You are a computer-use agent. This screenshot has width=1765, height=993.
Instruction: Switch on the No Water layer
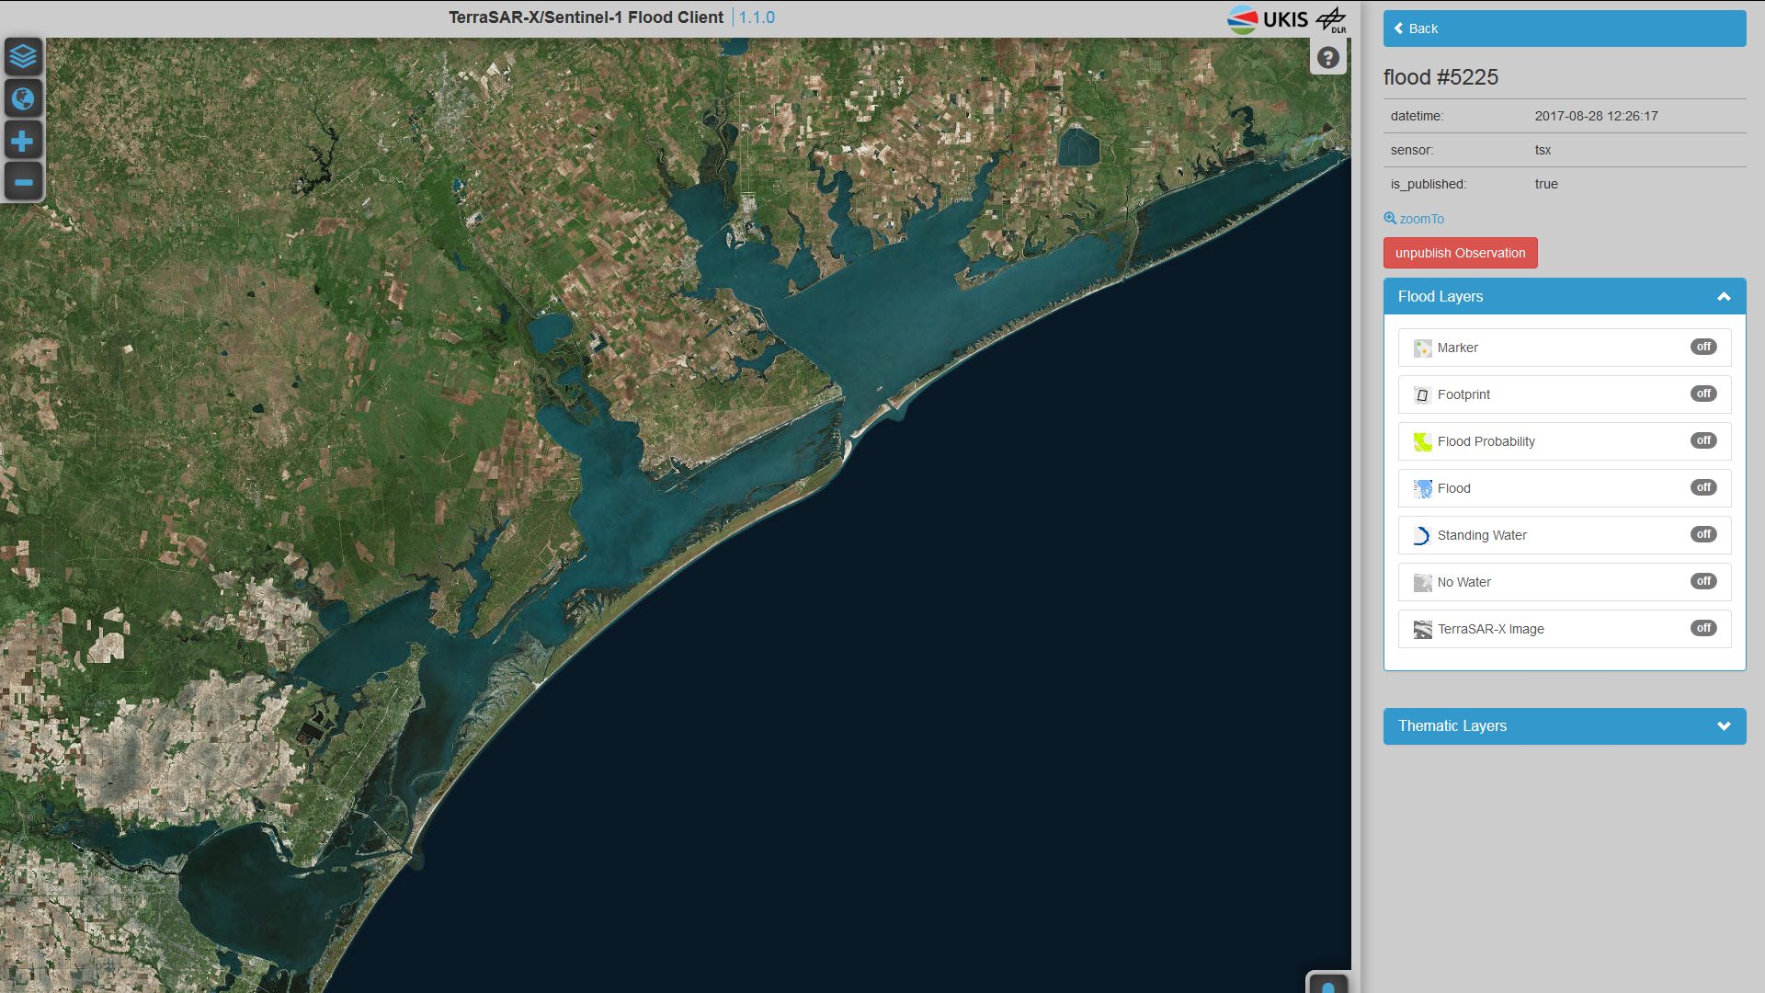pyautogui.click(x=1702, y=581)
